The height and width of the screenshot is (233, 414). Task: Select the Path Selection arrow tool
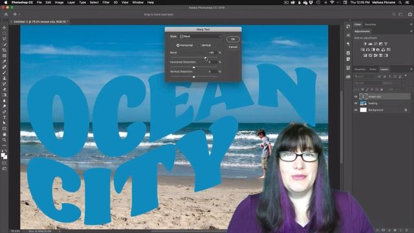(x=5, y=123)
